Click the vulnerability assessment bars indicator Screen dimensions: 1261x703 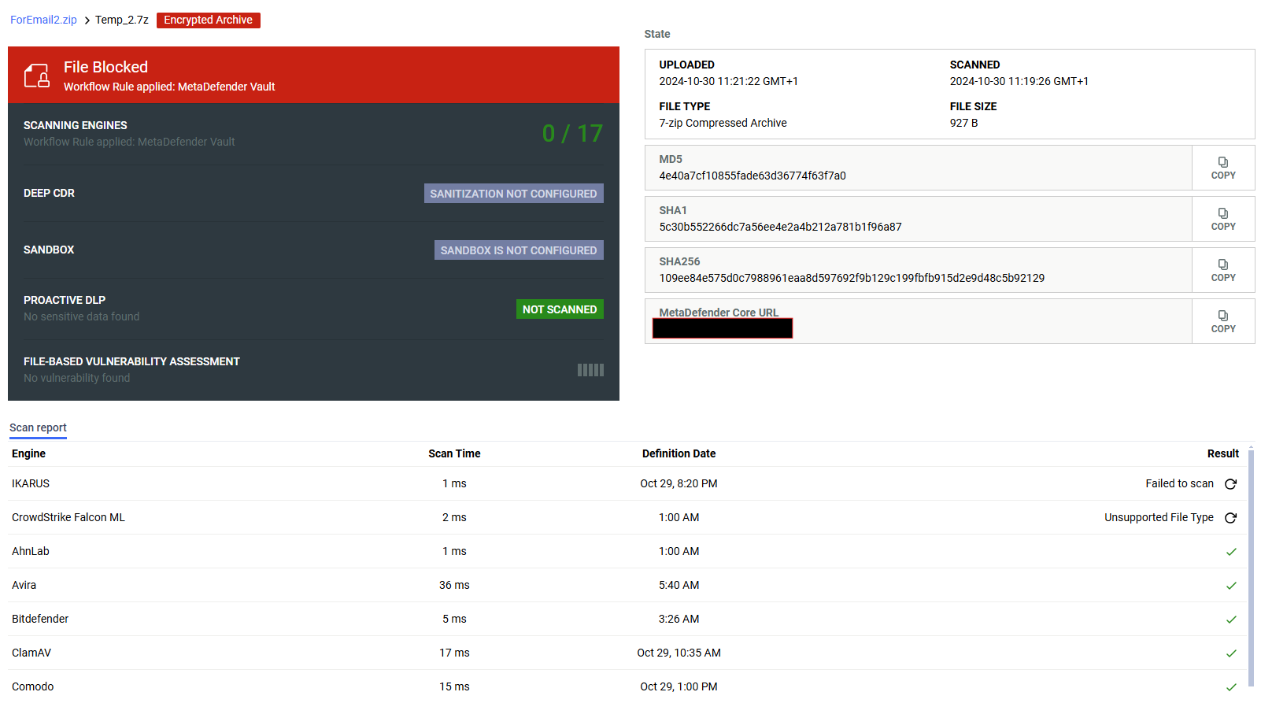pos(590,370)
